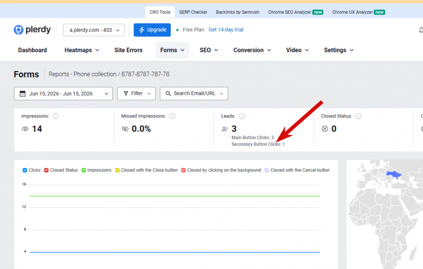Click the crossed-eye icon beside 0.0%
This screenshot has width=423, height=269.
point(125,129)
